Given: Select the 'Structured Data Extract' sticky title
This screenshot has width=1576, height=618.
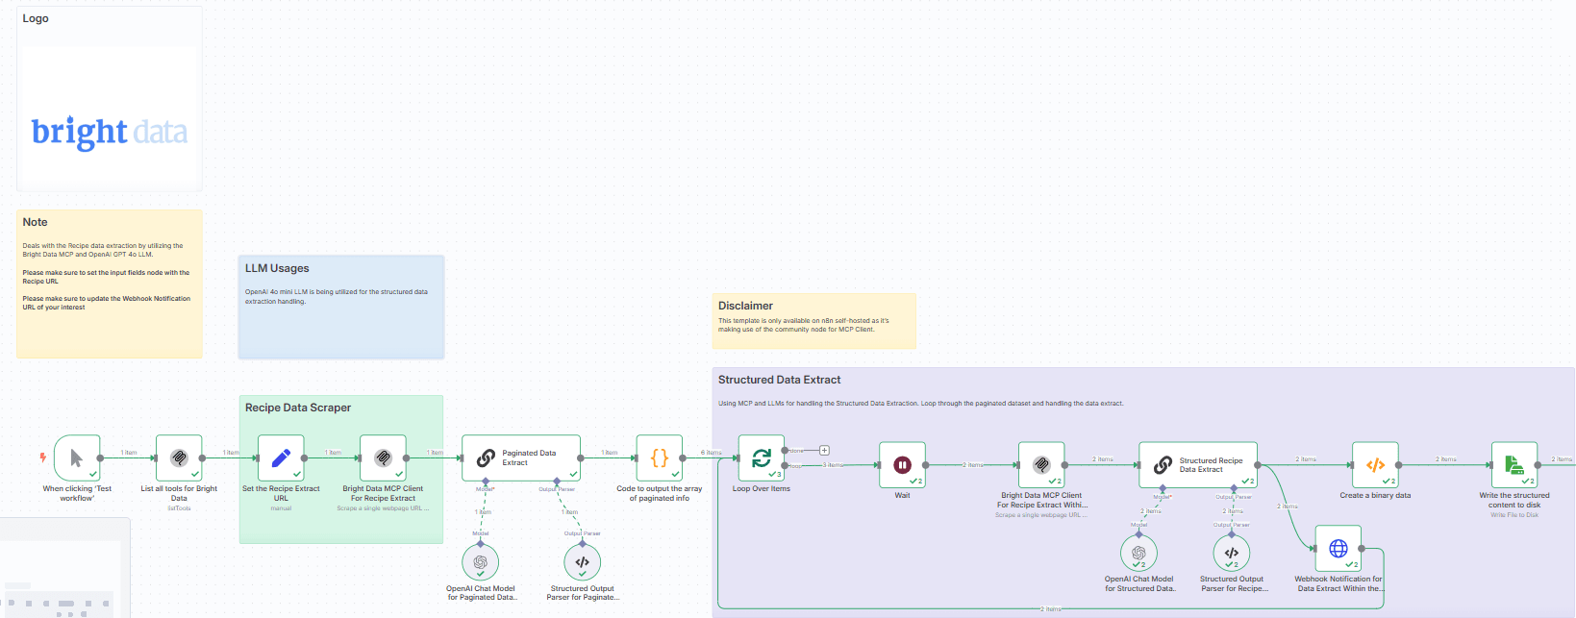Looking at the screenshot, I should tap(779, 380).
